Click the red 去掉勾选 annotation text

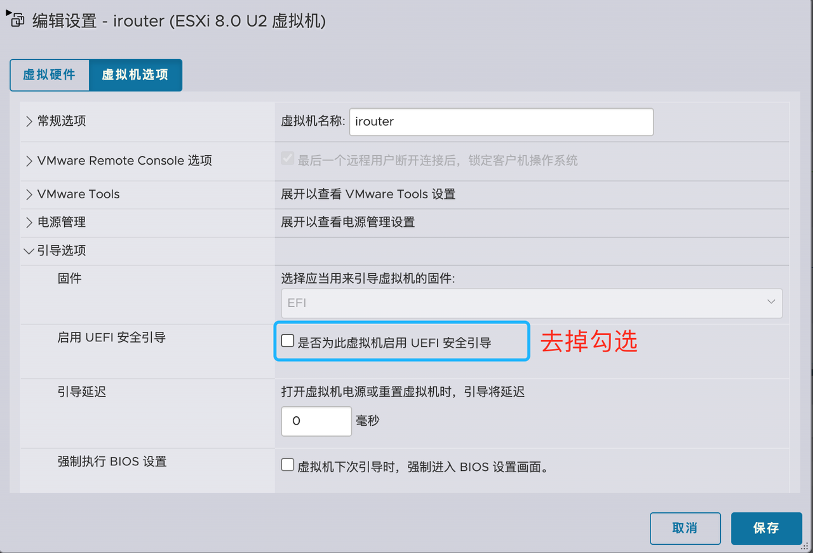(x=589, y=342)
